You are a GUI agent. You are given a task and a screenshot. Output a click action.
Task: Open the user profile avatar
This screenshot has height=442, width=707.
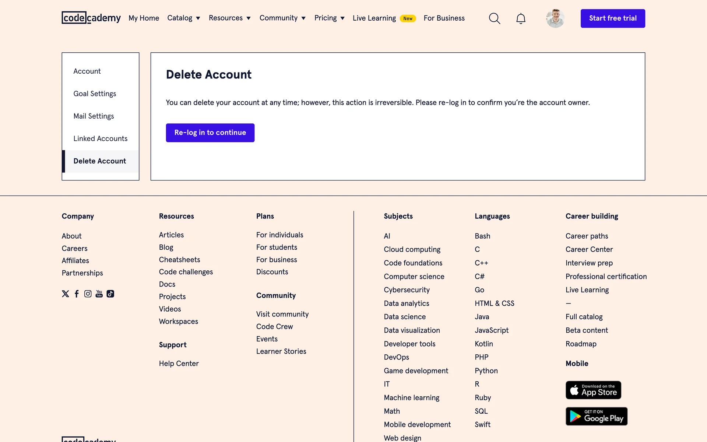tap(555, 18)
